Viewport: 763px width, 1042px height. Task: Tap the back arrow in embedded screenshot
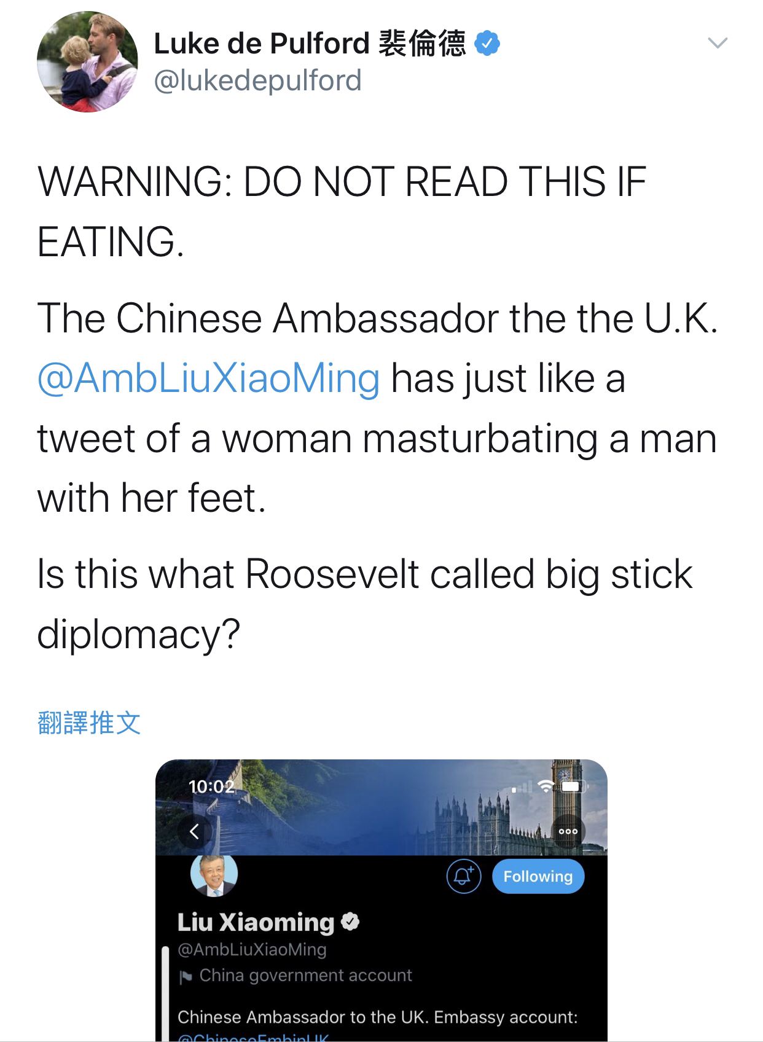[x=194, y=832]
